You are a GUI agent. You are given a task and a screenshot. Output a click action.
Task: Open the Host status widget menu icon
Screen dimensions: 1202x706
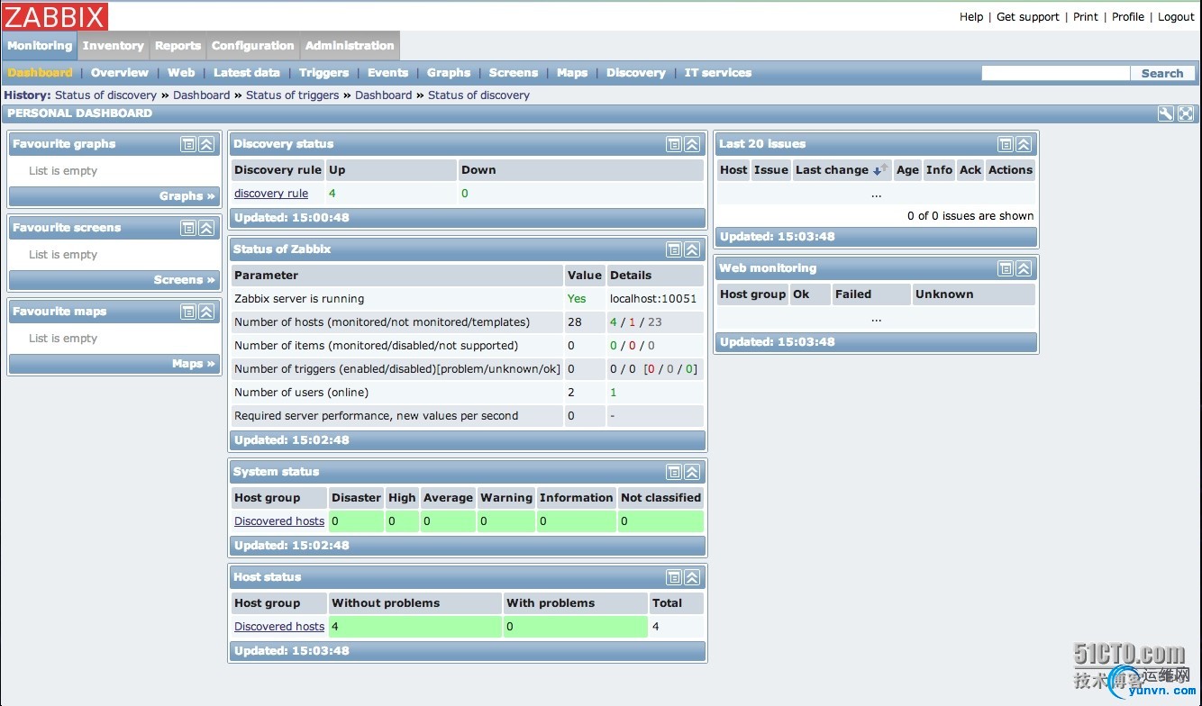[x=674, y=577]
